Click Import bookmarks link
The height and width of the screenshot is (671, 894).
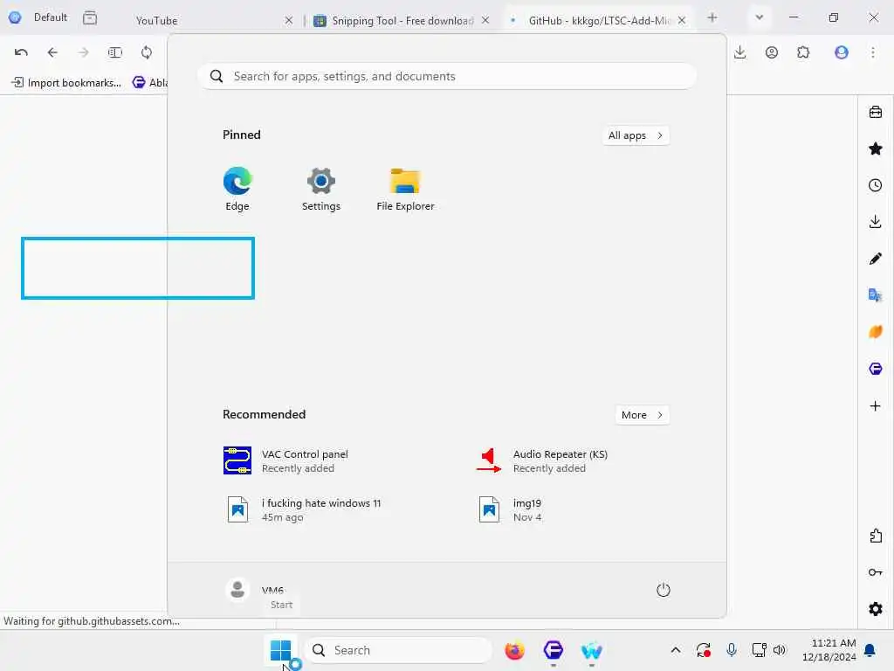[66, 83]
